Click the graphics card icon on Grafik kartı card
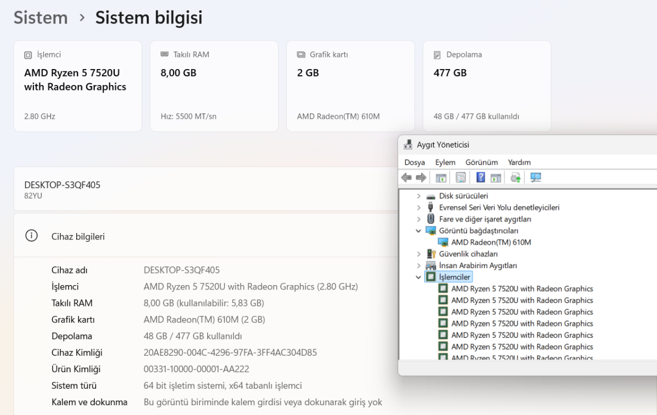The image size is (657, 415). (301, 55)
